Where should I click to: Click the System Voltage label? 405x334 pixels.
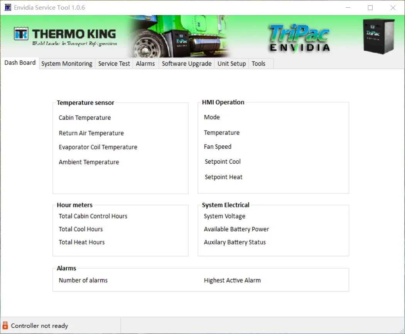pyautogui.click(x=224, y=216)
